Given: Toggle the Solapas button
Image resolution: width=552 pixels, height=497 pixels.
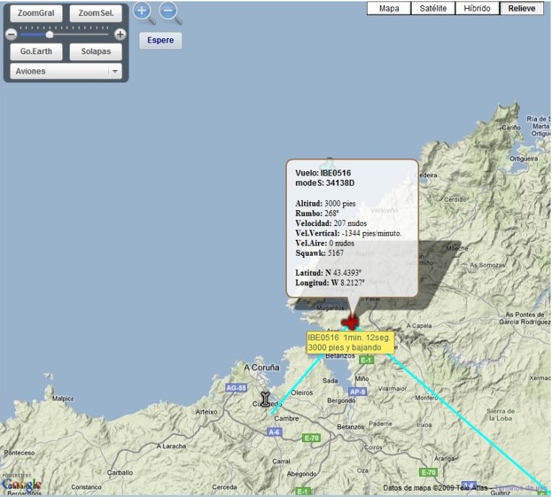Looking at the screenshot, I should coord(95,52).
